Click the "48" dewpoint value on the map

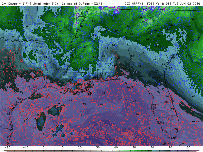tap(75, 18)
